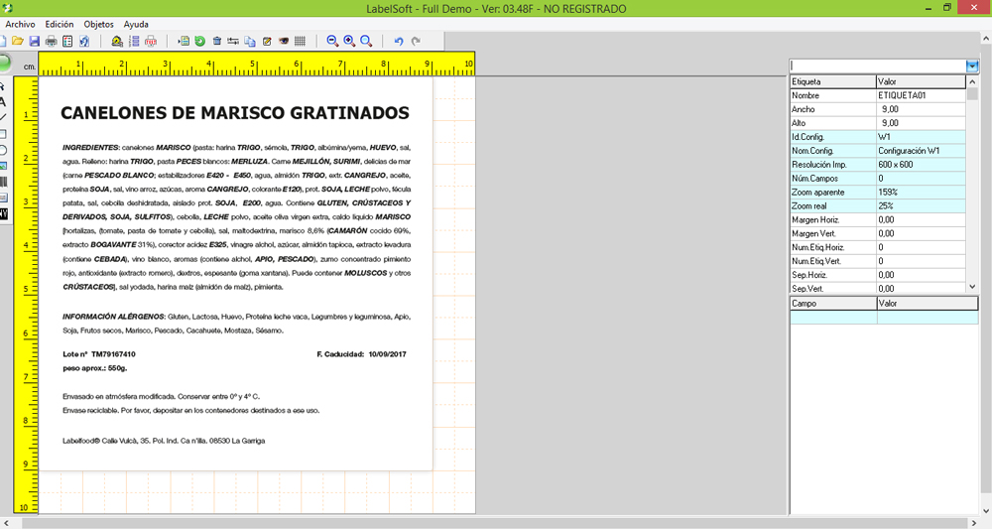Select the text tool letter A

click(x=3, y=101)
